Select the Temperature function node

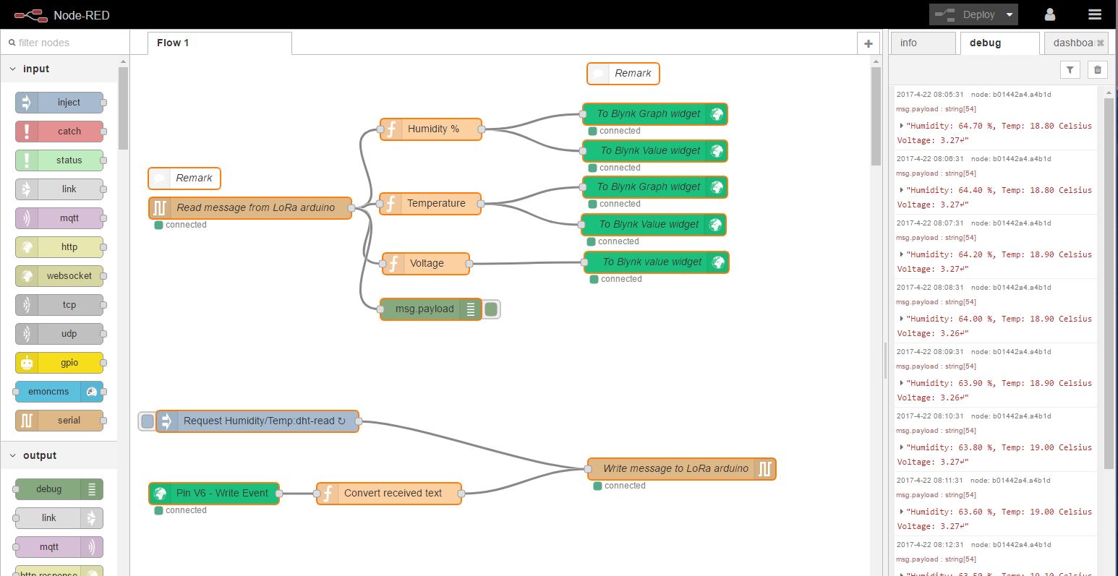click(x=431, y=204)
